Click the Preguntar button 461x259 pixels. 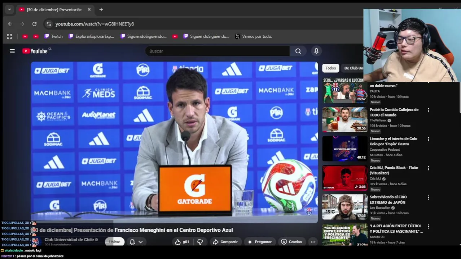[x=259, y=242]
